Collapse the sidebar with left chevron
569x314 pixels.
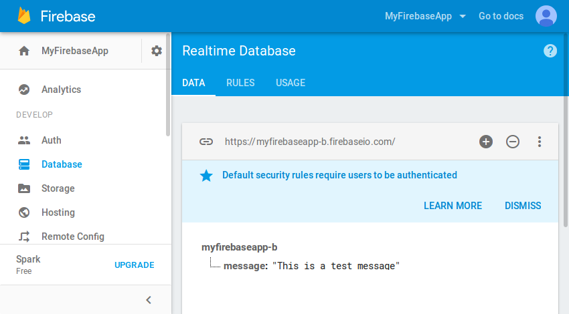(x=149, y=300)
